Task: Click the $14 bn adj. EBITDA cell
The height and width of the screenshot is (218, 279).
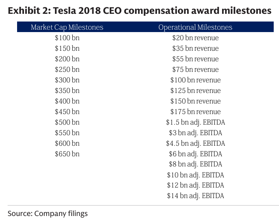Action: (x=195, y=196)
